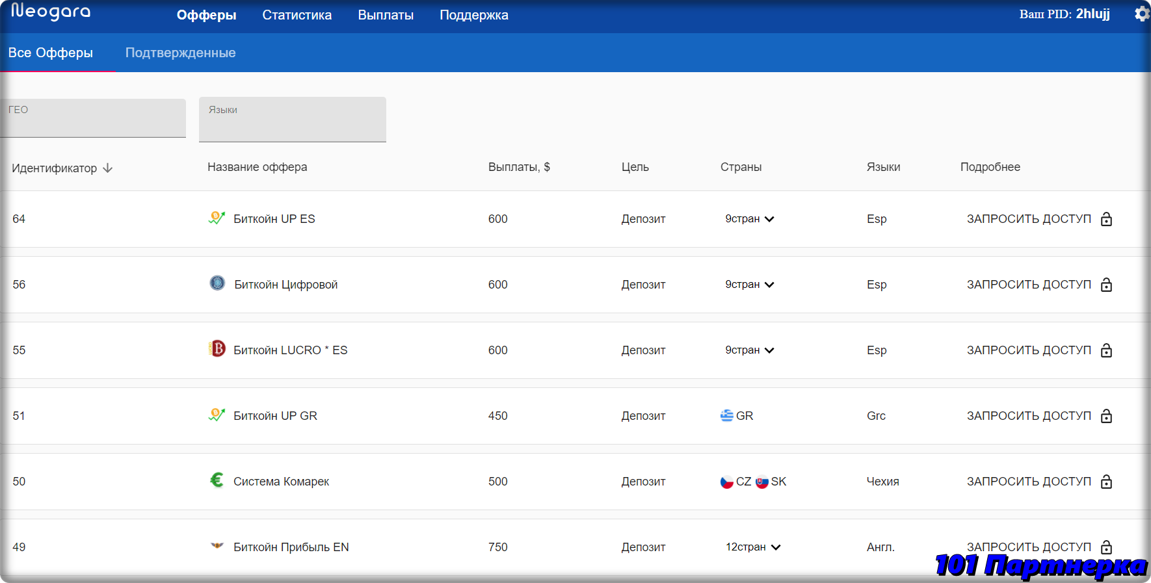Open the ГЕО filter dropdown

[x=93, y=118]
